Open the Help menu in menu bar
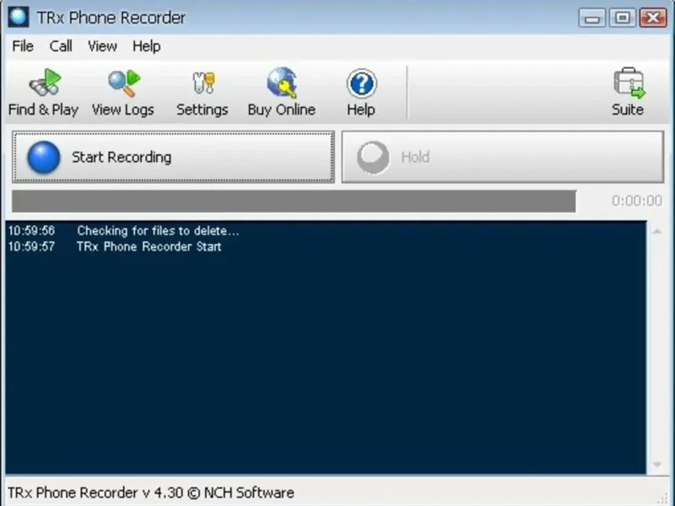Screen dimensions: 675x506 146,46
